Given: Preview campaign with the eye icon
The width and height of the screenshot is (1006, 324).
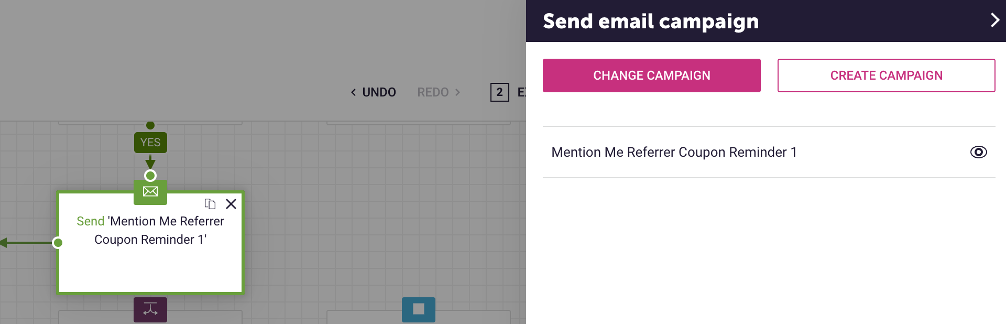Looking at the screenshot, I should pos(978,152).
